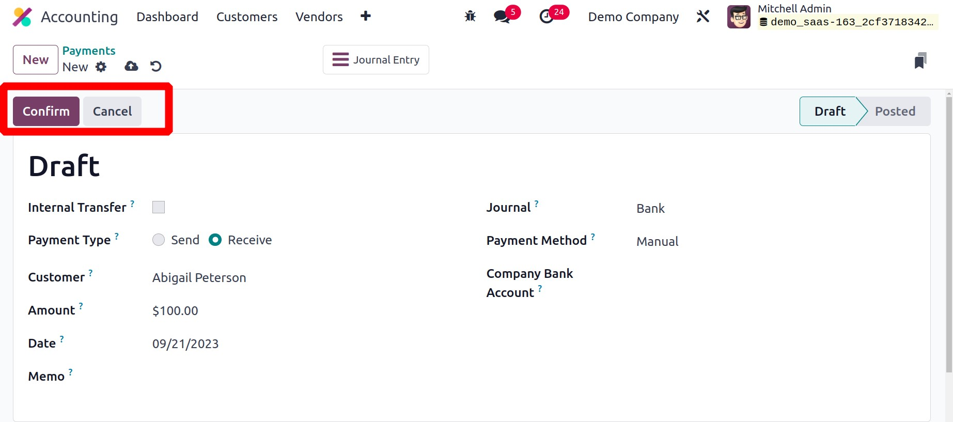Select the Receive payment type
The height and width of the screenshot is (422, 953).
tap(215, 240)
